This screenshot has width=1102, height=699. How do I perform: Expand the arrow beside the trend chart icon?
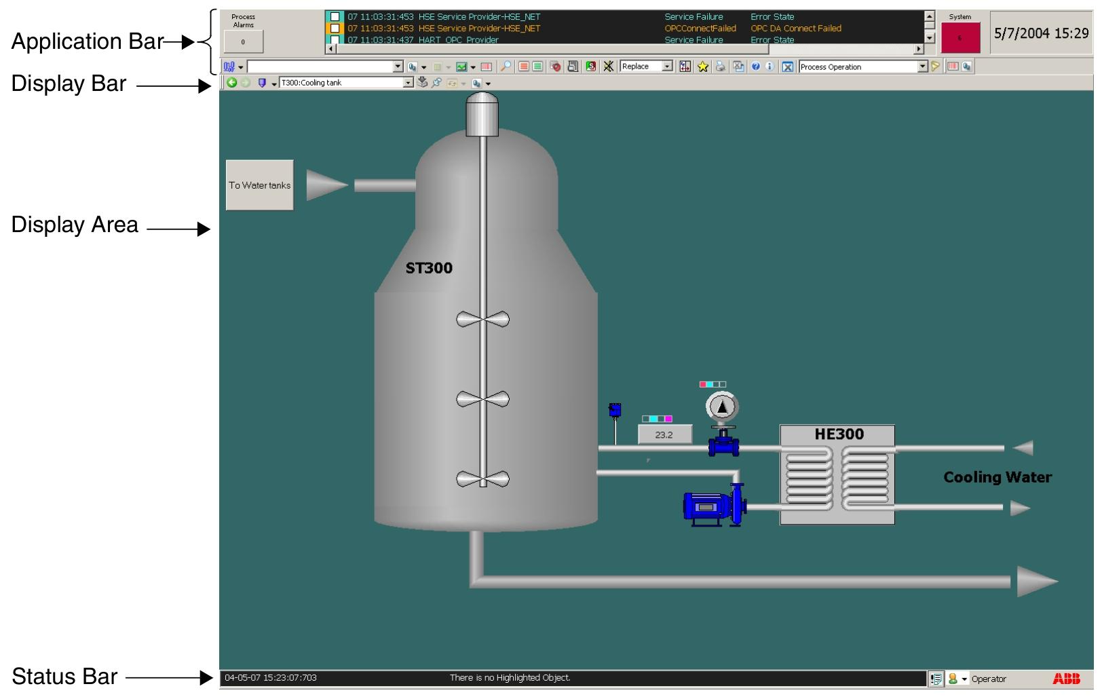point(473,67)
